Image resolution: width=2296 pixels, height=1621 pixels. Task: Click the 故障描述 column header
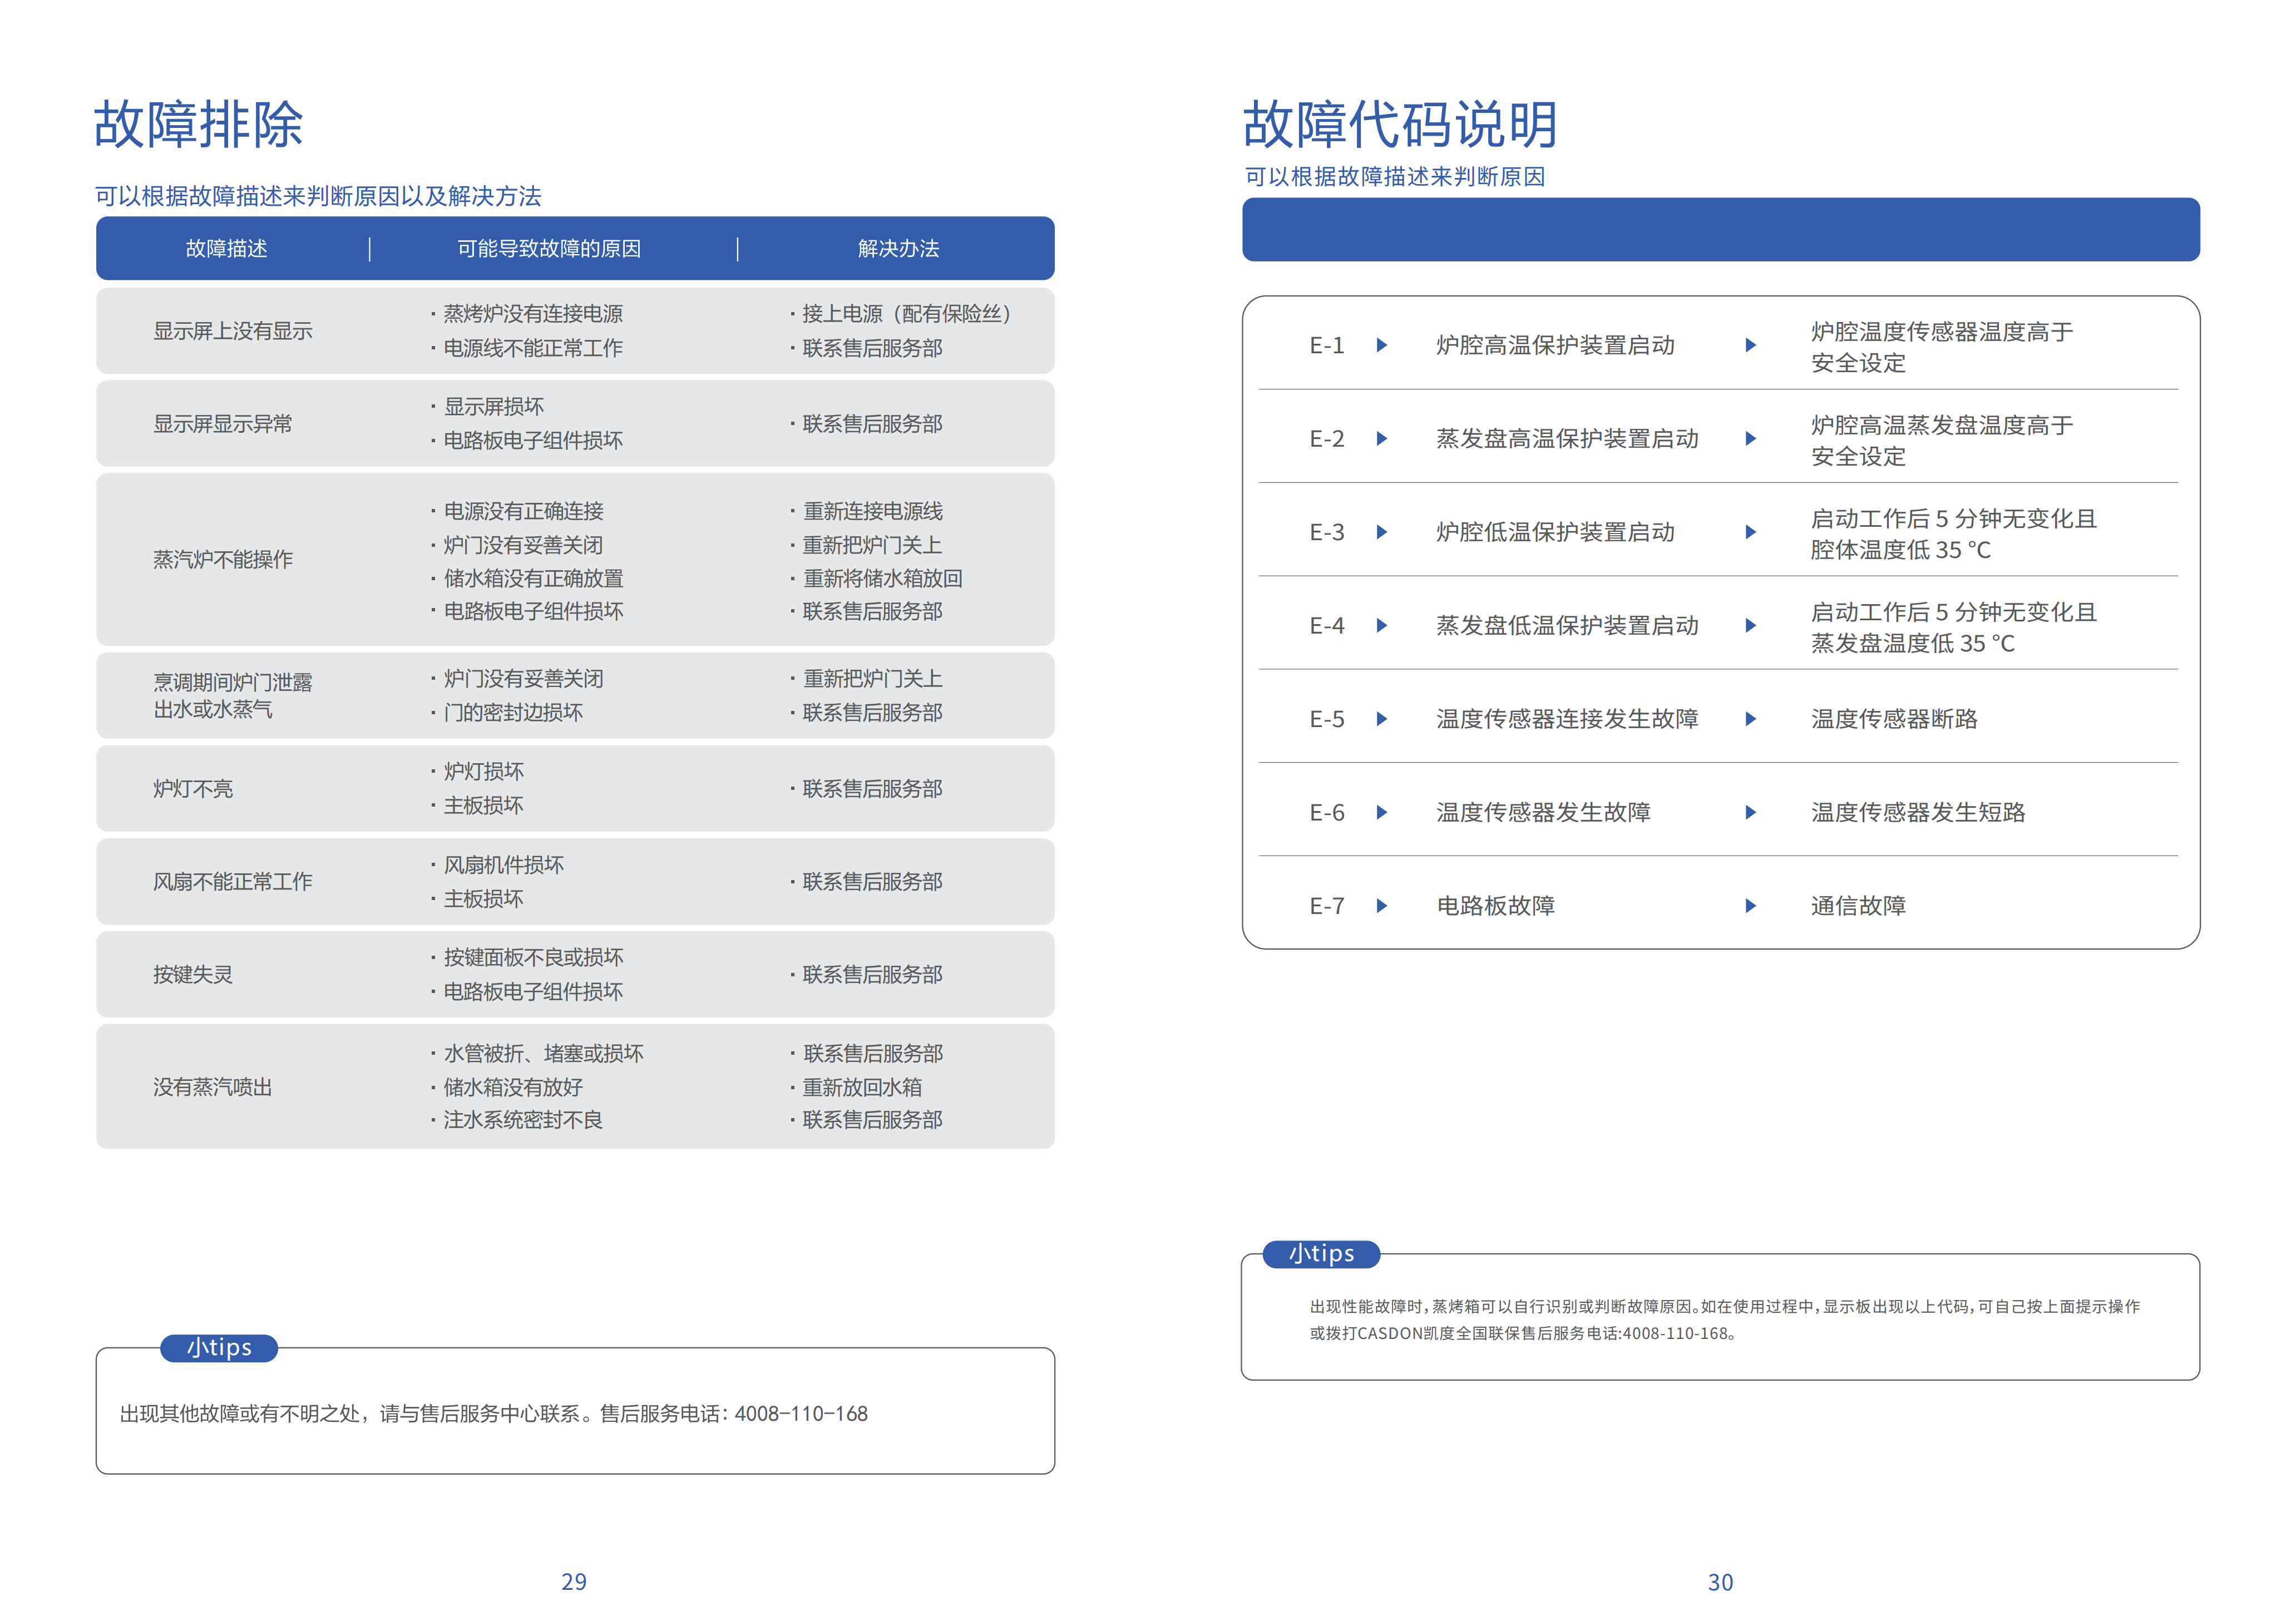(x=227, y=249)
